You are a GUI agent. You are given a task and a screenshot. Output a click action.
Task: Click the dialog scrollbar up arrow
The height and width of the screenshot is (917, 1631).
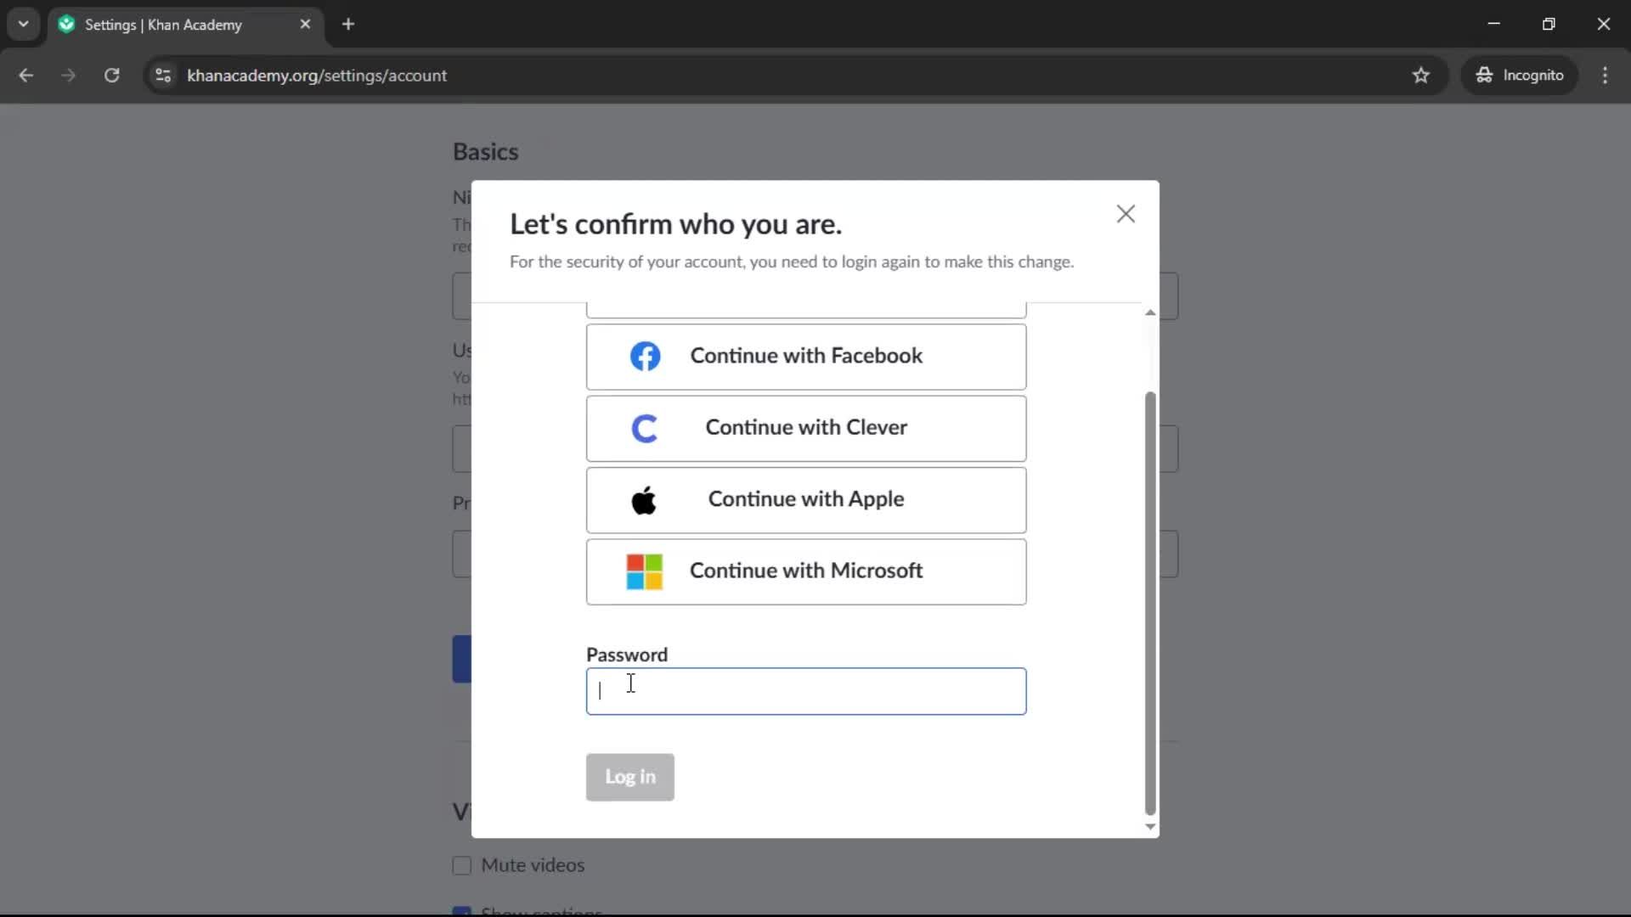pyautogui.click(x=1150, y=312)
